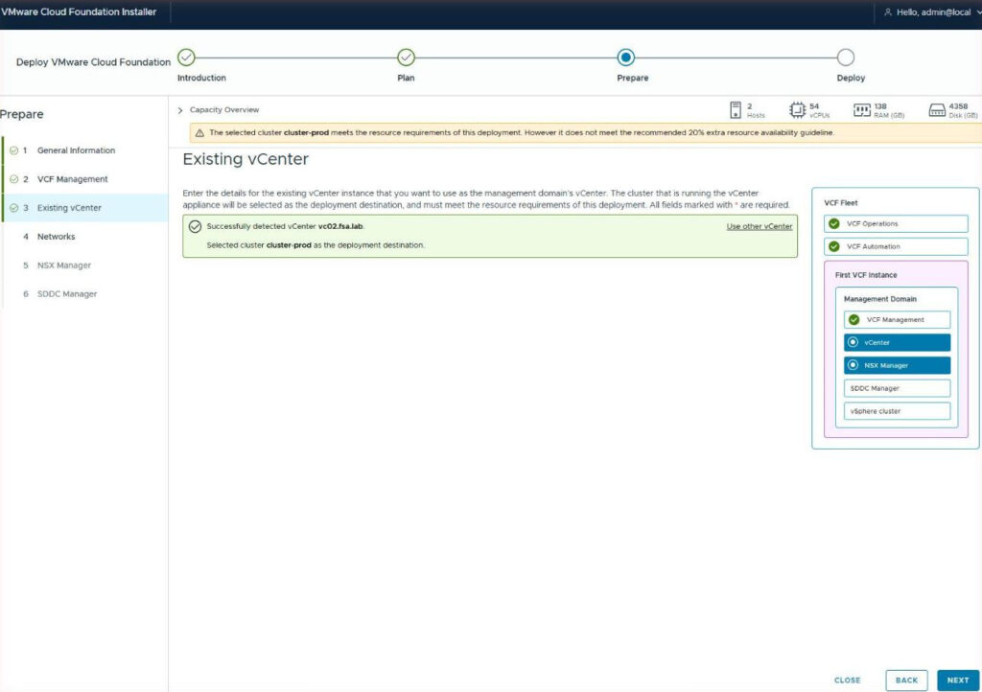Click the Management Domain label
Screen dimensions: 982x692
[880, 299]
